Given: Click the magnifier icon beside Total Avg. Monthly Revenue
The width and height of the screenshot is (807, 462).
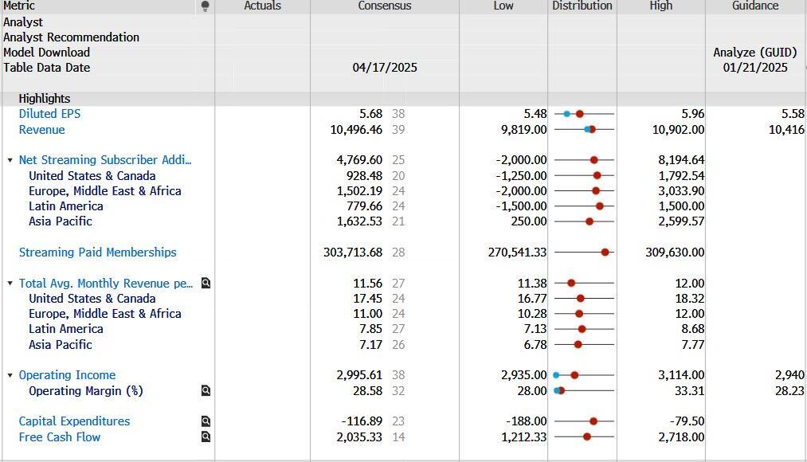Looking at the screenshot, I should coord(206,283).
